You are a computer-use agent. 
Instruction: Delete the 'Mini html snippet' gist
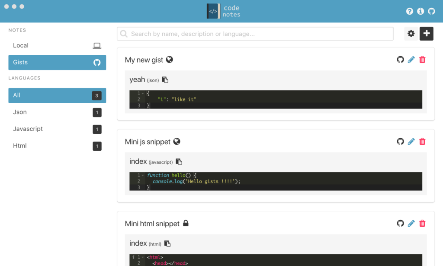422,223
